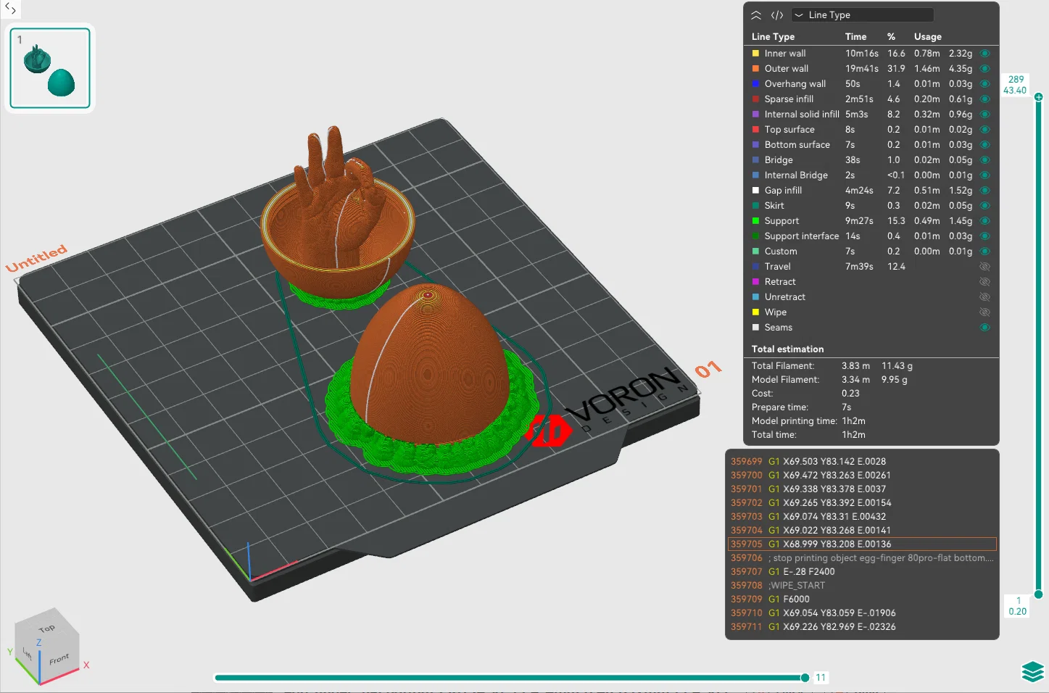
Task: Toggle Internal solid infill visibility eye
Action: (984, 115)
